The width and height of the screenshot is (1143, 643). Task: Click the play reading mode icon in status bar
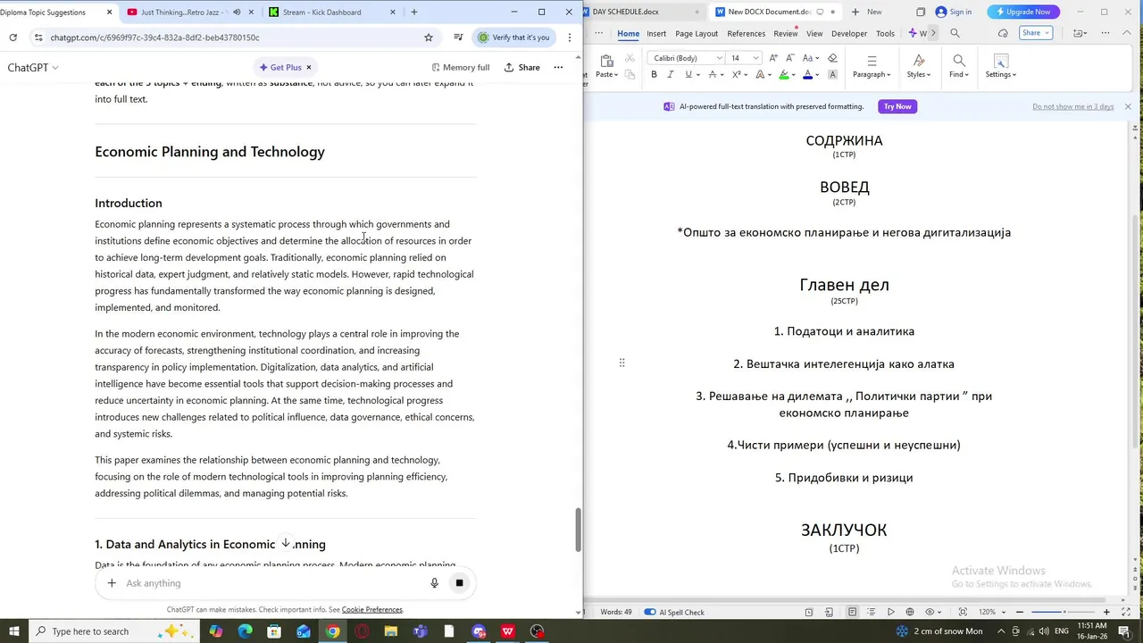(890, 612)
